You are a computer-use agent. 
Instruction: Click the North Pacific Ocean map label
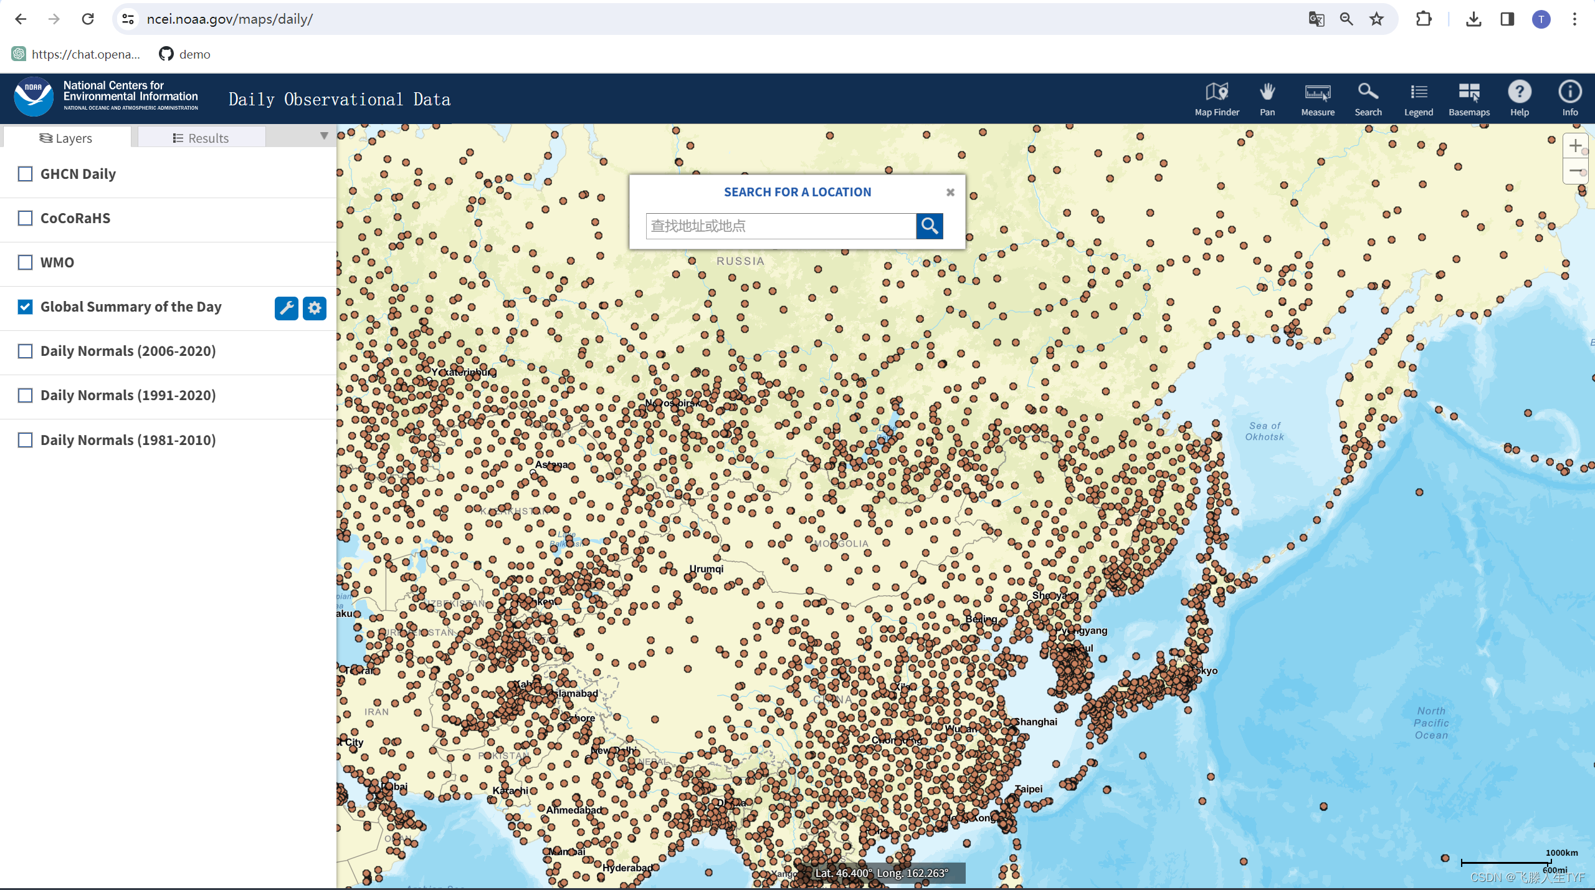(1431, 723)
